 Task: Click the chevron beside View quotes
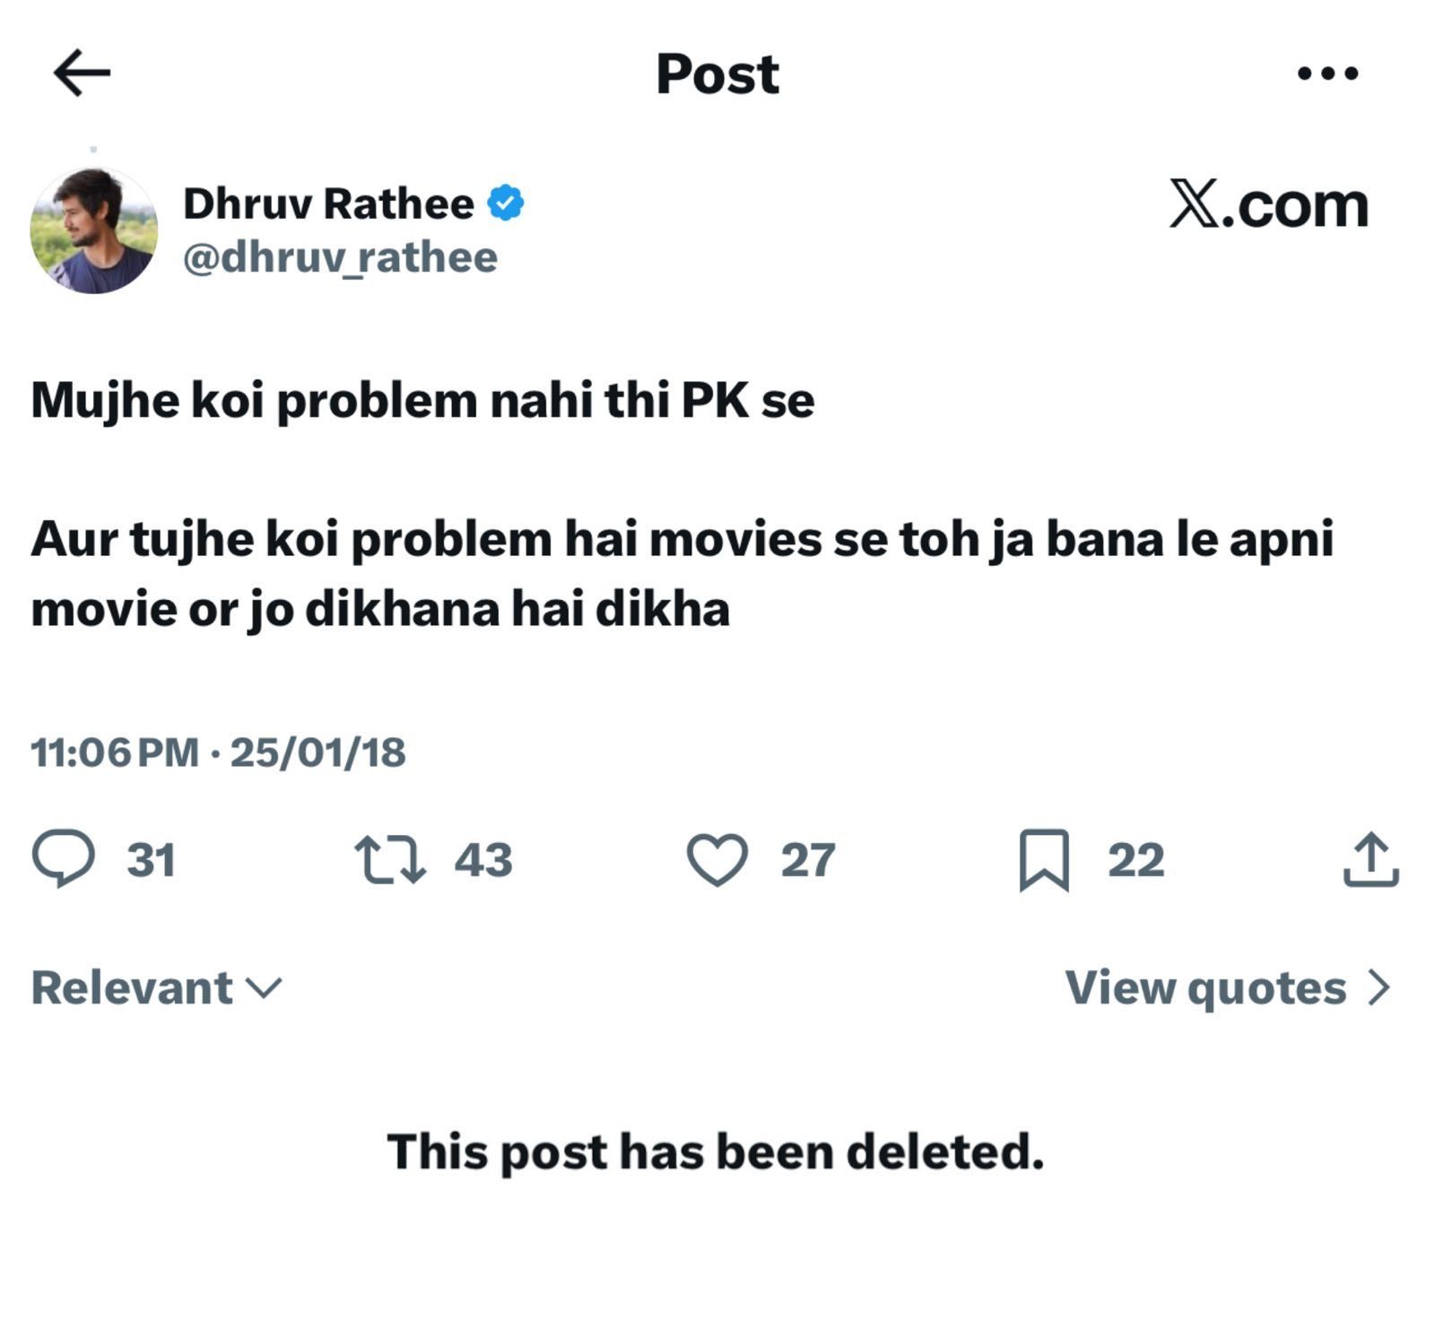tap(1378, 987)
